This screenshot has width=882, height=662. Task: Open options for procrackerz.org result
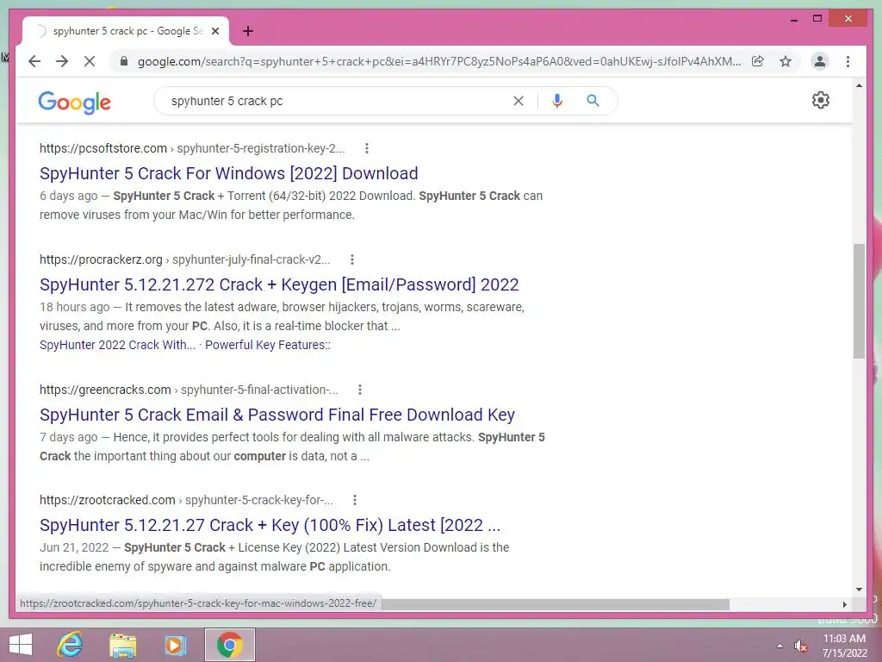click(352, 259)
